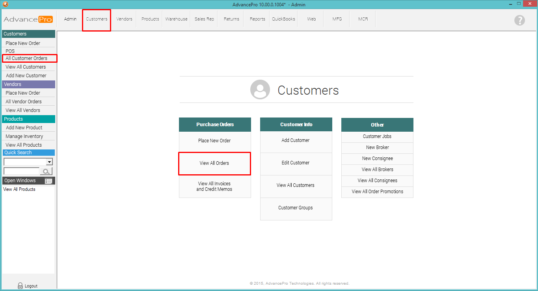The height and width of the screenshot is (291, 538).
Task: Open Manage Inventory in the sidebar
Action: pyautogui.click(x=24, y=136)
